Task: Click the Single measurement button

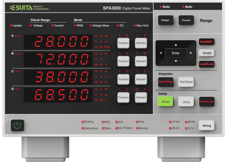Action: tap(207, 53)
